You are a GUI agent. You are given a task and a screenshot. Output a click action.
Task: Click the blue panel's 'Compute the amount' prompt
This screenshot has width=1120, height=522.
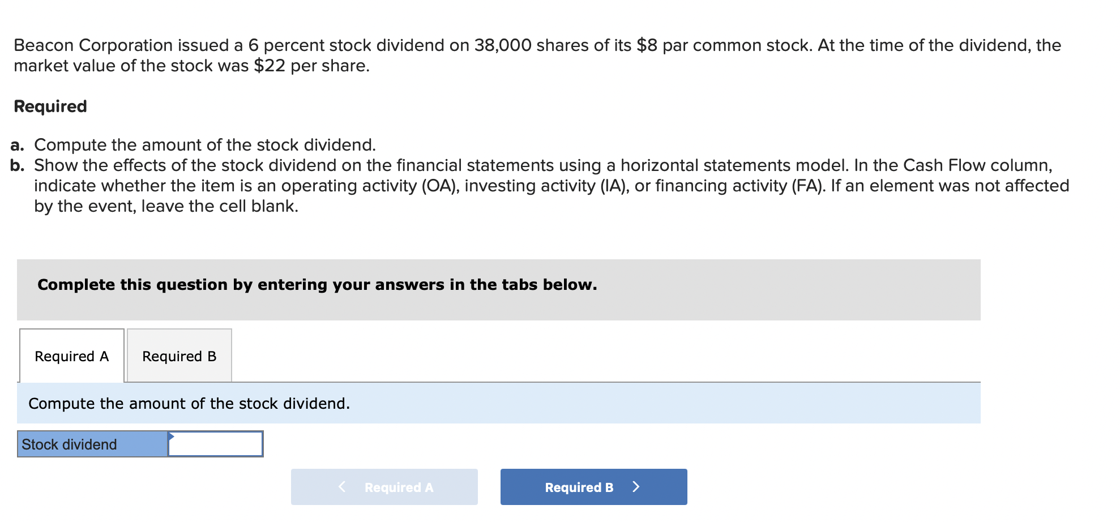pyautogui.click(x=189, y=404)
